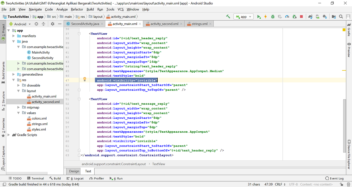Apply changes with the lightning bolt icon

266,17
